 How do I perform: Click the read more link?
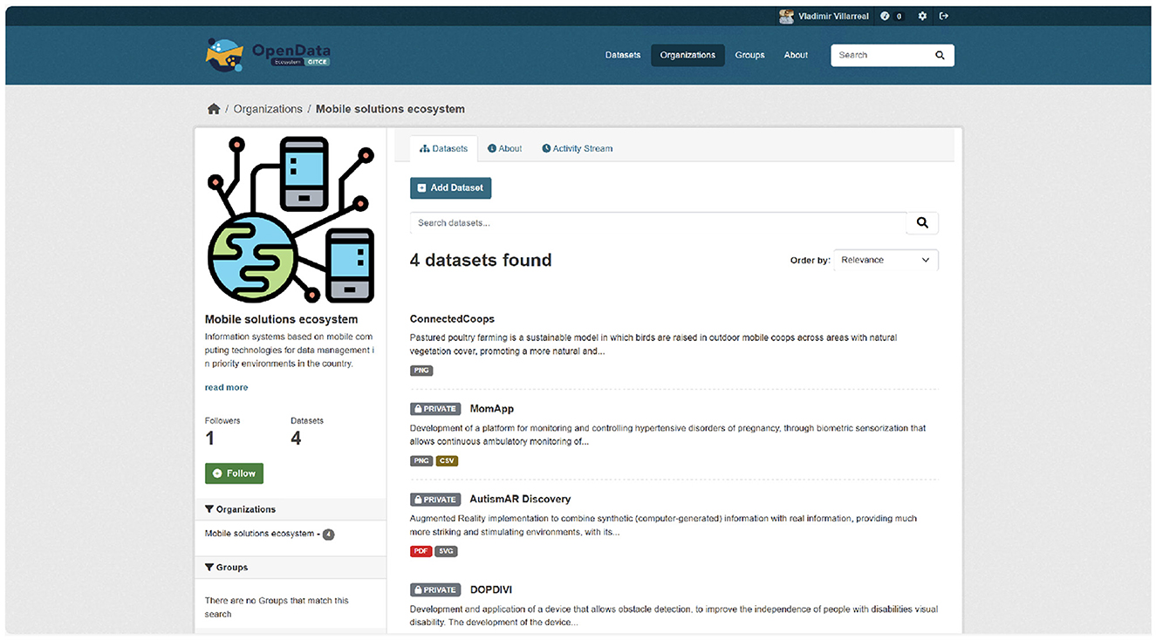[x=226, y=387]
